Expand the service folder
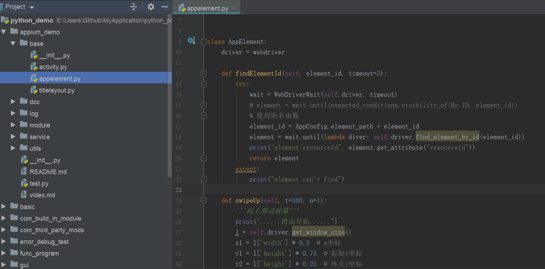The image size is (545, 269). coord(13,137)
